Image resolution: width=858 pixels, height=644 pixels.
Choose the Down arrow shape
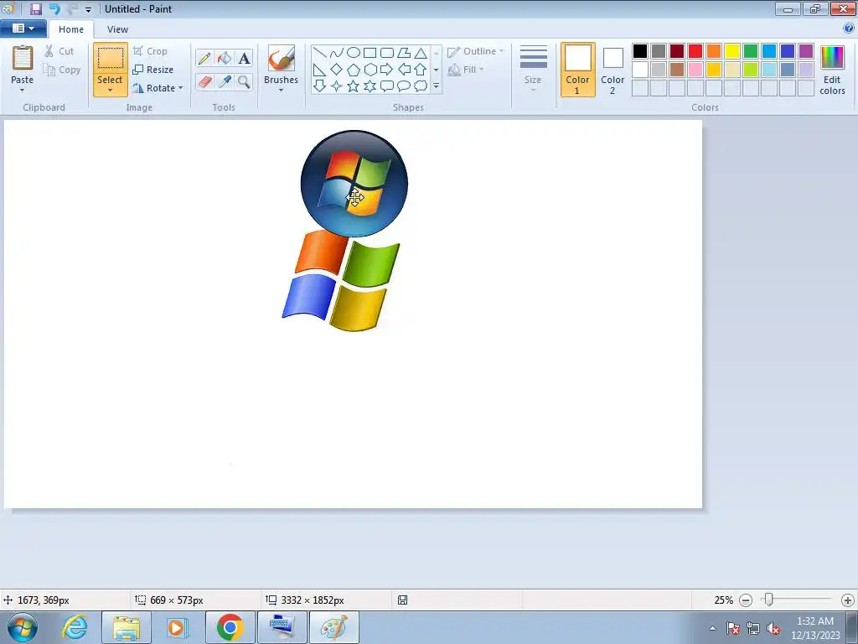point(319,86)
